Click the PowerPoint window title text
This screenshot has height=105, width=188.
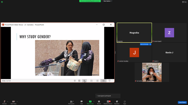(x=24, y=24)
